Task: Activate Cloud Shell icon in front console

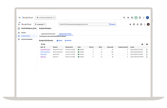Action: click(134, 24)
